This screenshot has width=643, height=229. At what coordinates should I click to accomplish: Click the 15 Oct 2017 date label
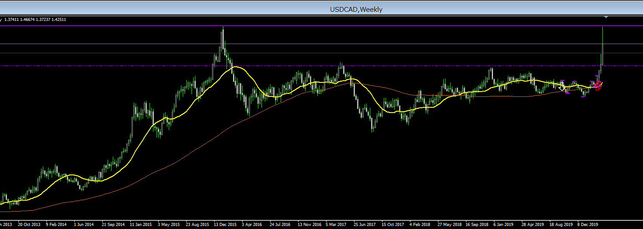click(393, 225)
